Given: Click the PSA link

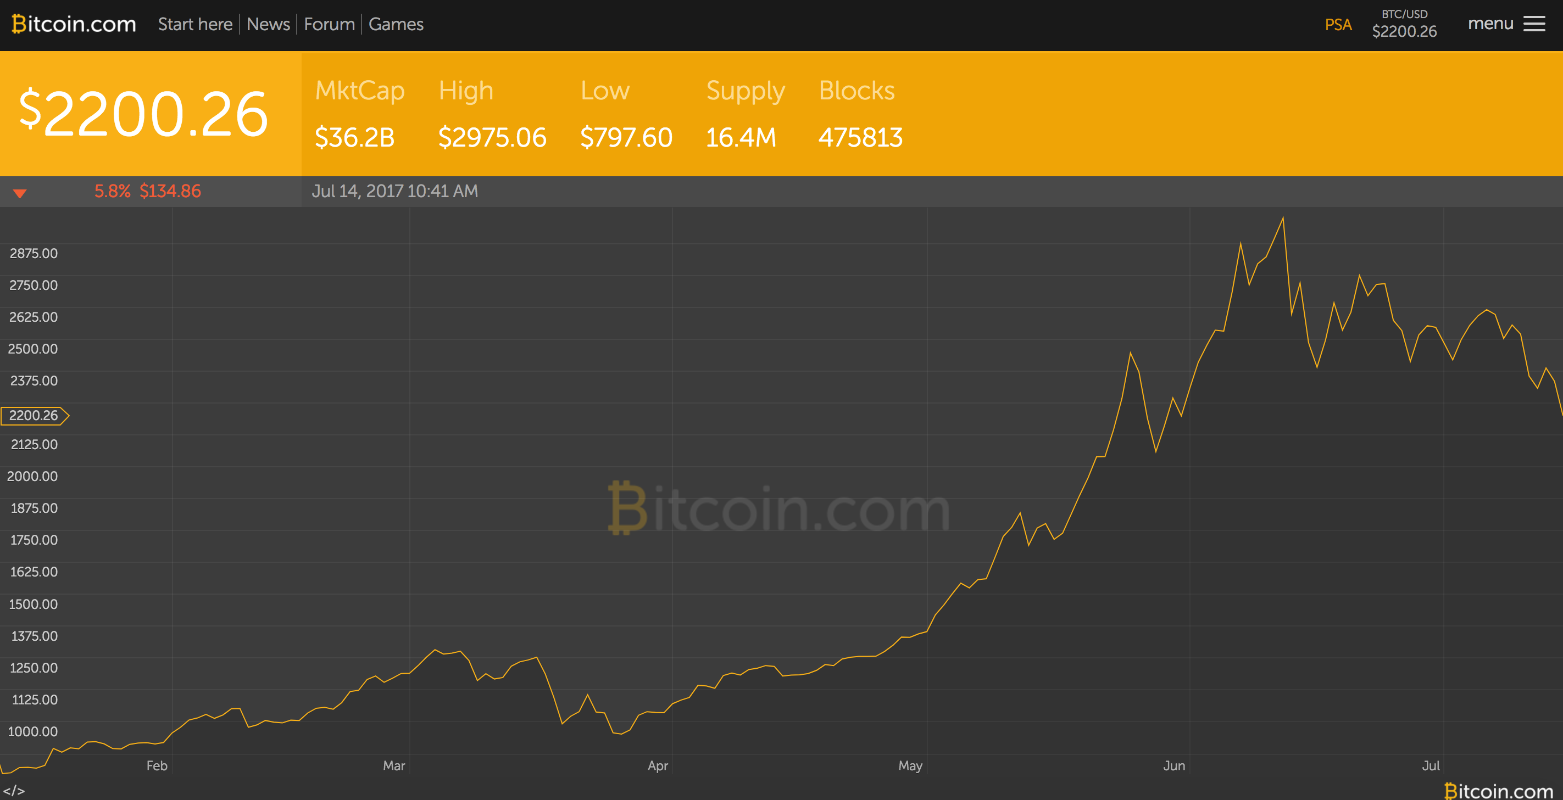Looking at the screenshot, I should tap(1338, 25).
